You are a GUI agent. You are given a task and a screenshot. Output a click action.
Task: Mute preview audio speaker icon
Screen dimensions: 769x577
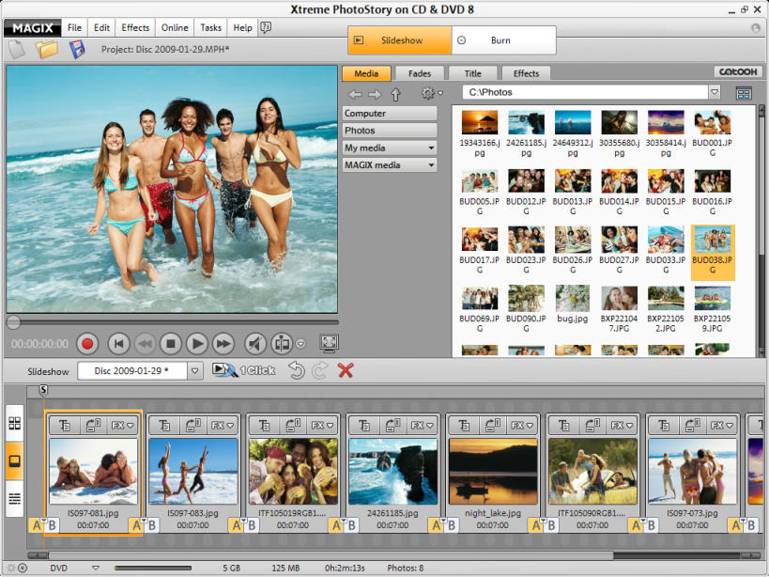pyautogui.click(x=255, y=344)
